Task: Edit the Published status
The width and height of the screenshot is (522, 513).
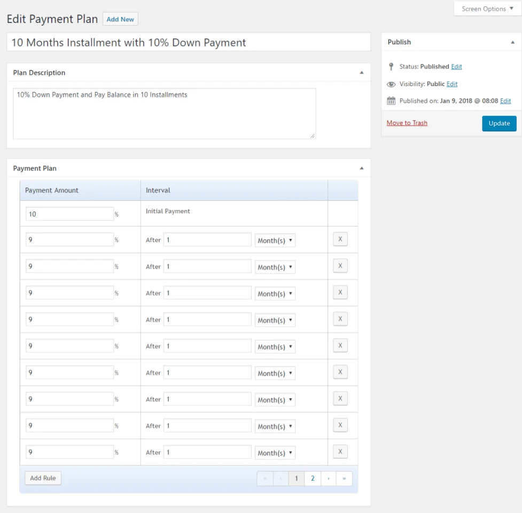Action: 456,67
